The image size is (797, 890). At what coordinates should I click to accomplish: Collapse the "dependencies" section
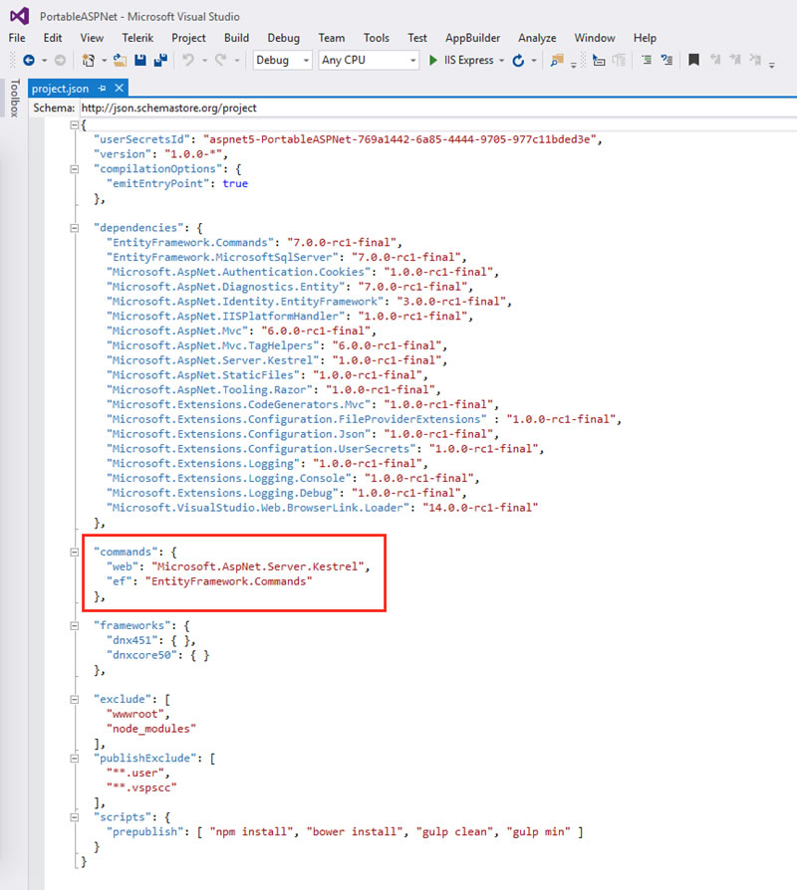(x=75, y=228)
